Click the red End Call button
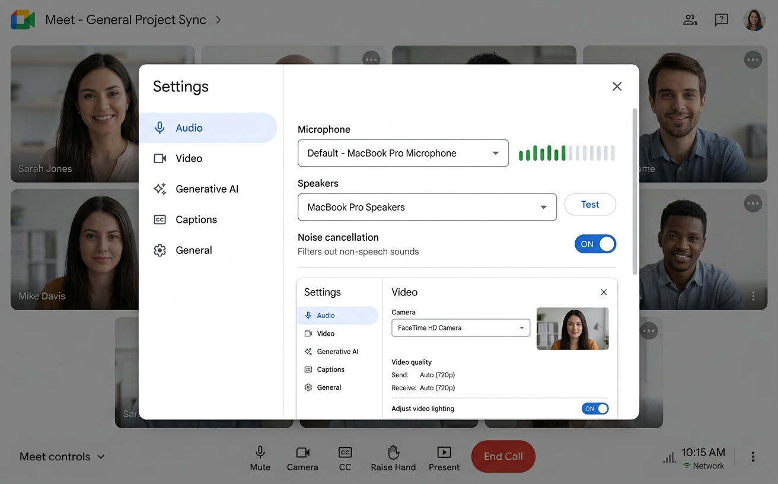Image resolution: width=778 pixels, height=484 pixels. tap(503, 456)
